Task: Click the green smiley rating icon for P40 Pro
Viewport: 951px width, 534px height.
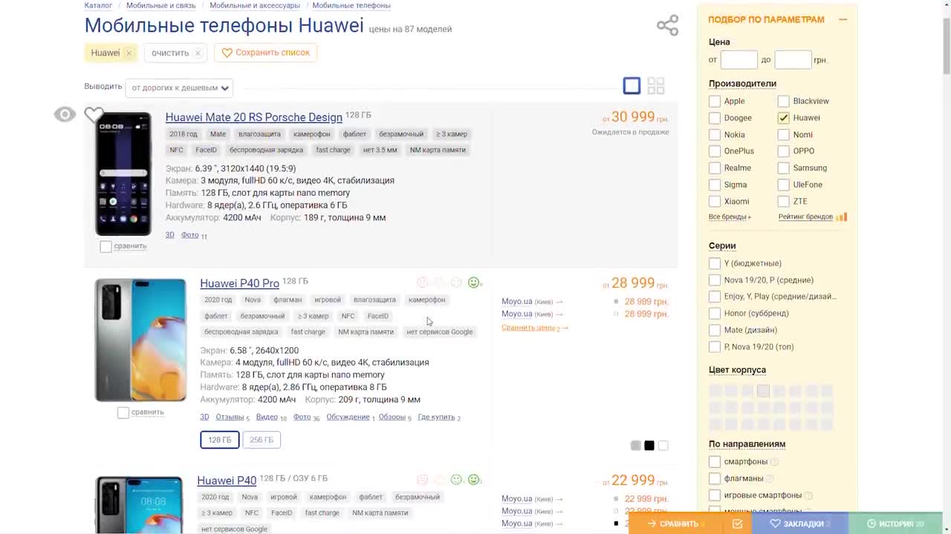Action: coord(474,283)
